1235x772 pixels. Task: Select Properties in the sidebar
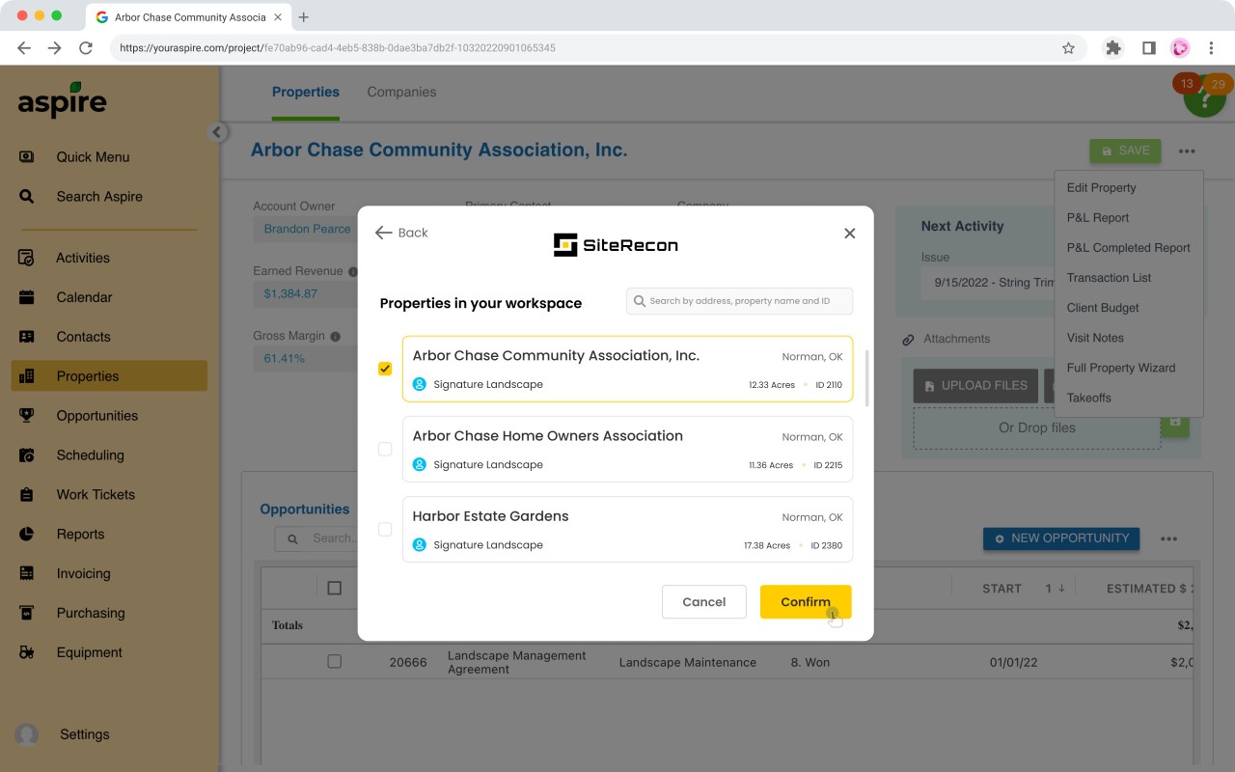pos(109,376)
